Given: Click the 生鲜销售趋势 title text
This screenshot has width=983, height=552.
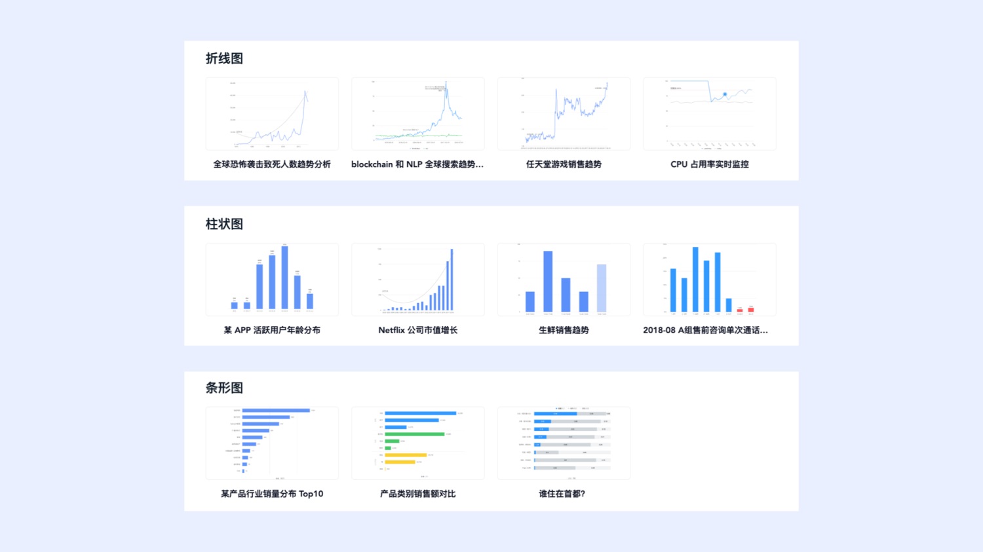Looking at the screenshot, I should (x=564, y=330).
